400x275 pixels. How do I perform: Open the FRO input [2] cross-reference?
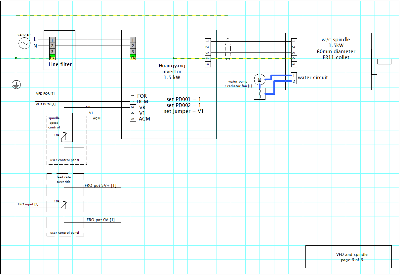click(28, 204)
